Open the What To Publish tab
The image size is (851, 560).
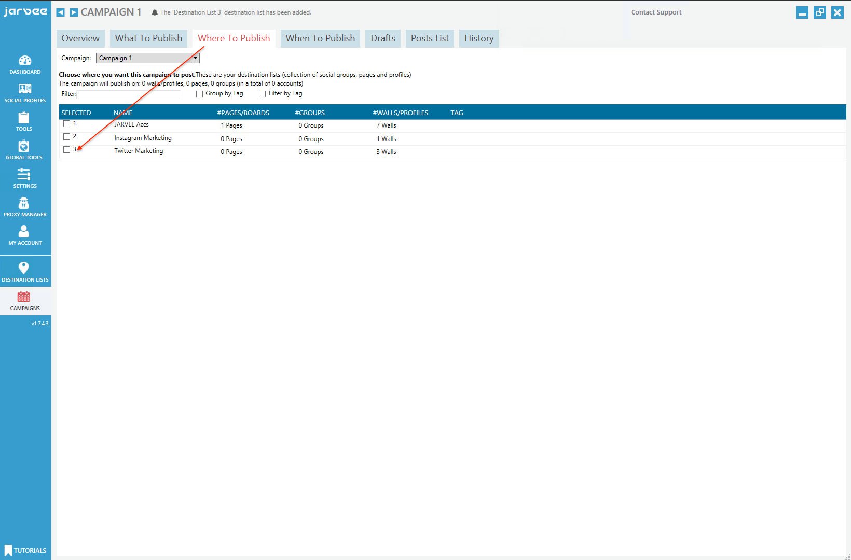(148, 38)
